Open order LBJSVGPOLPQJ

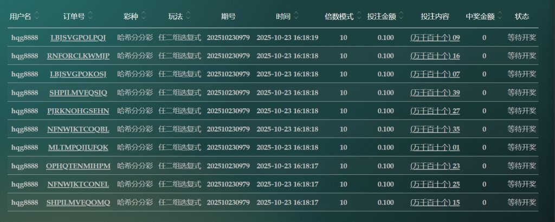point(78,37)
